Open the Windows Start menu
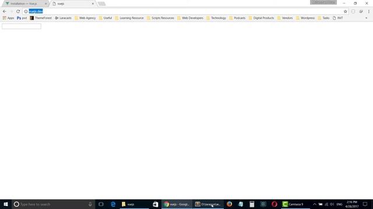 [x=6, y=204]
